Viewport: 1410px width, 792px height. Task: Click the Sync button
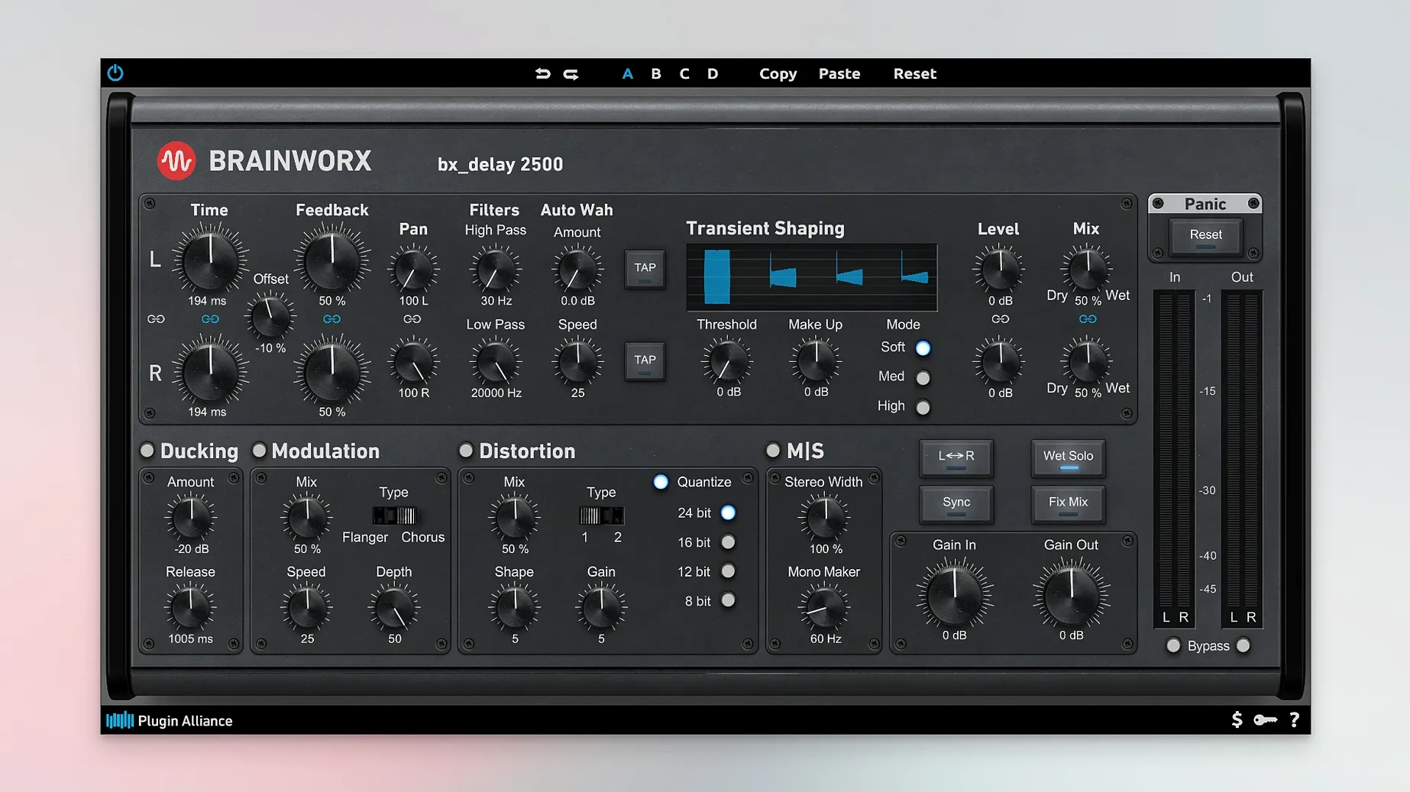coord(956,503)
